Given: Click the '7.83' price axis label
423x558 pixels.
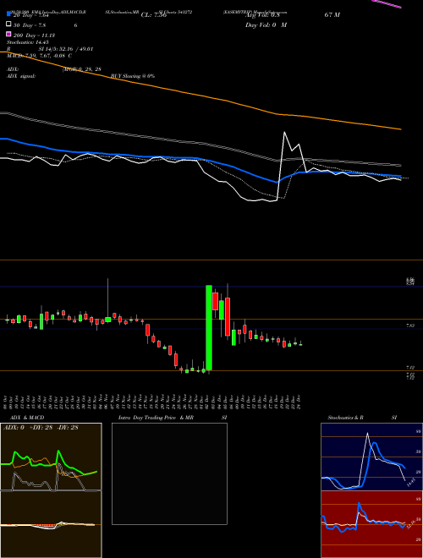Looking at the screenshot, I should (410, 325).
